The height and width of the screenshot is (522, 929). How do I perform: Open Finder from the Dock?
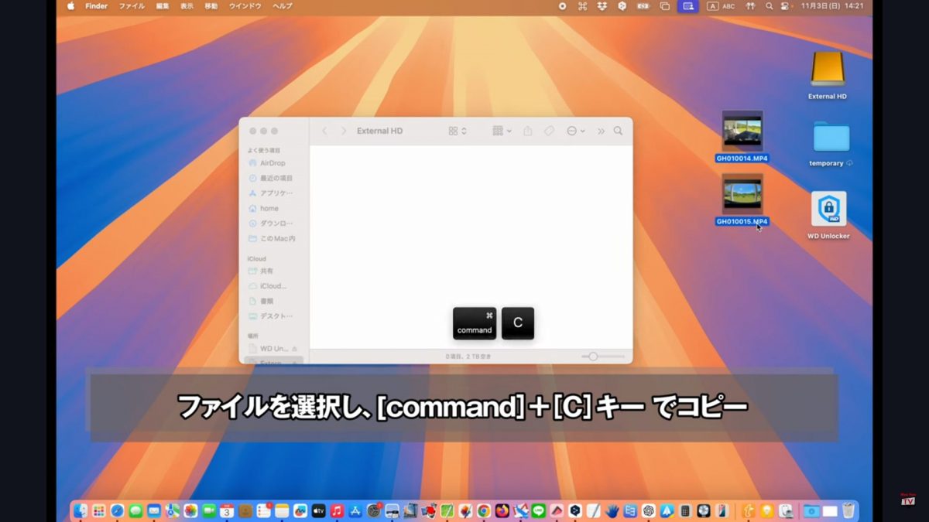[80, 511]
